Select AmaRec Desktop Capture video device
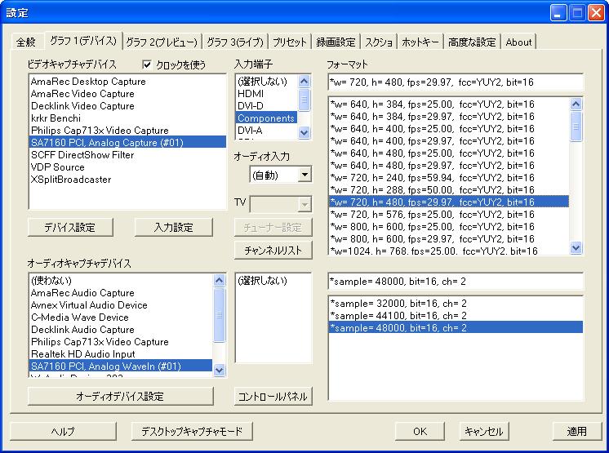 (x=127, y=82)
